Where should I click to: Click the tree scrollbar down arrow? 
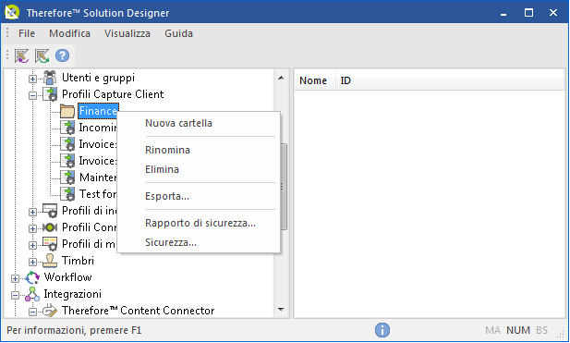click(281, 310)
